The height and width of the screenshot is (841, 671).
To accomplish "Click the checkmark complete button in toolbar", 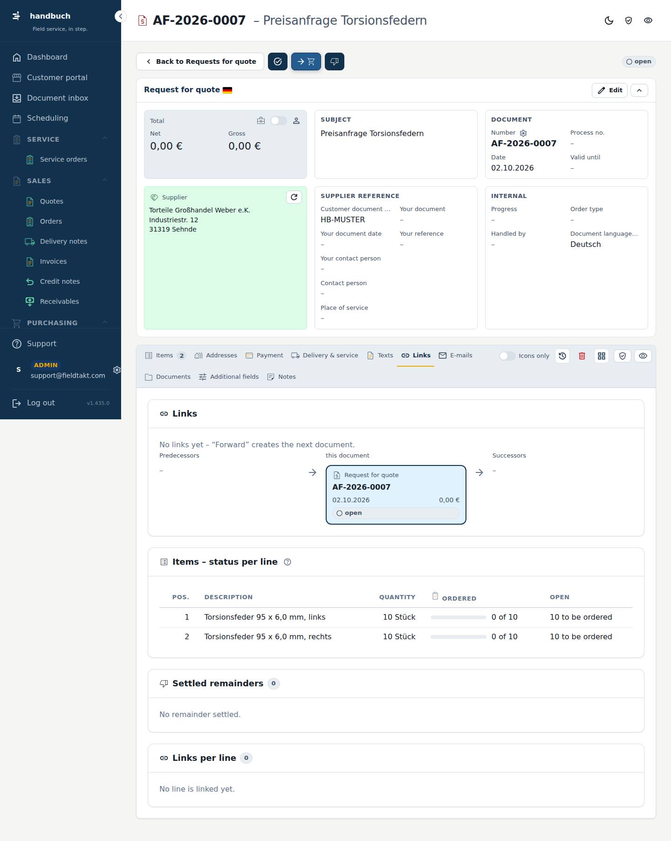I will [x=278, y=62].
